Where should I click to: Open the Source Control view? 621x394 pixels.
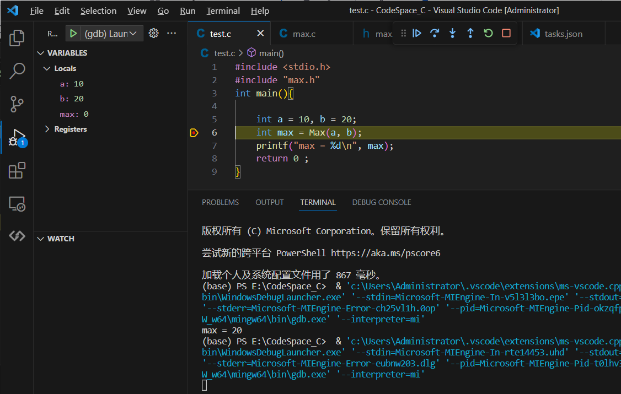[17, 105]
